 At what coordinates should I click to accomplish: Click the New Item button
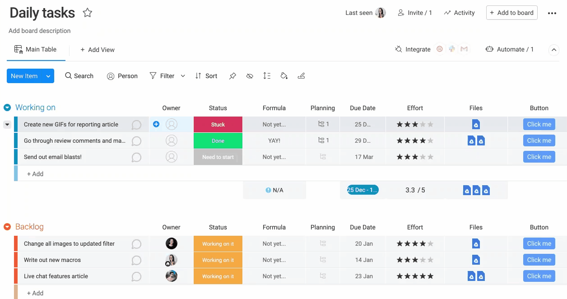(x=24, y=76)
